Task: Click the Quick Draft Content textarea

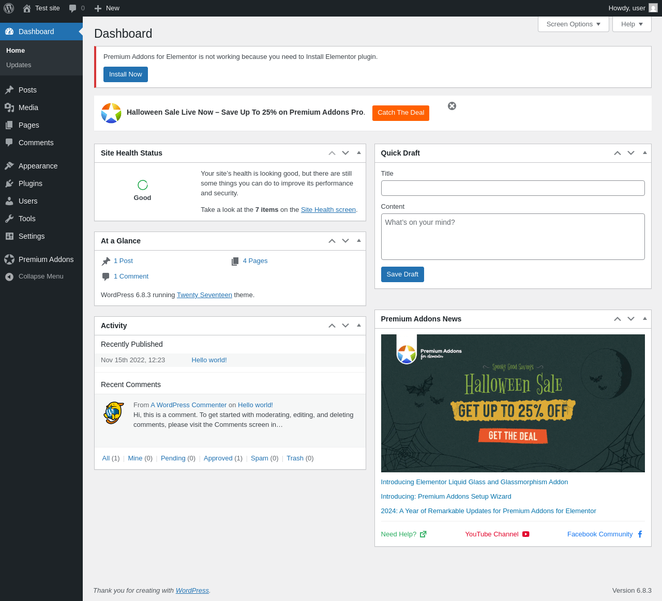Action: (x=513, y=237)
